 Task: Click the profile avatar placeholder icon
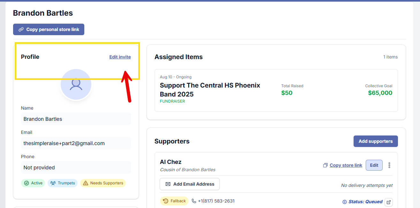(76, 84)
